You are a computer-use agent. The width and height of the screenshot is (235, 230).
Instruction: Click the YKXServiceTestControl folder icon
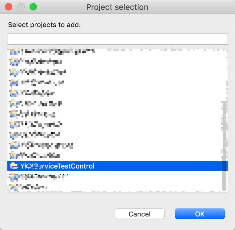(14, 166)
